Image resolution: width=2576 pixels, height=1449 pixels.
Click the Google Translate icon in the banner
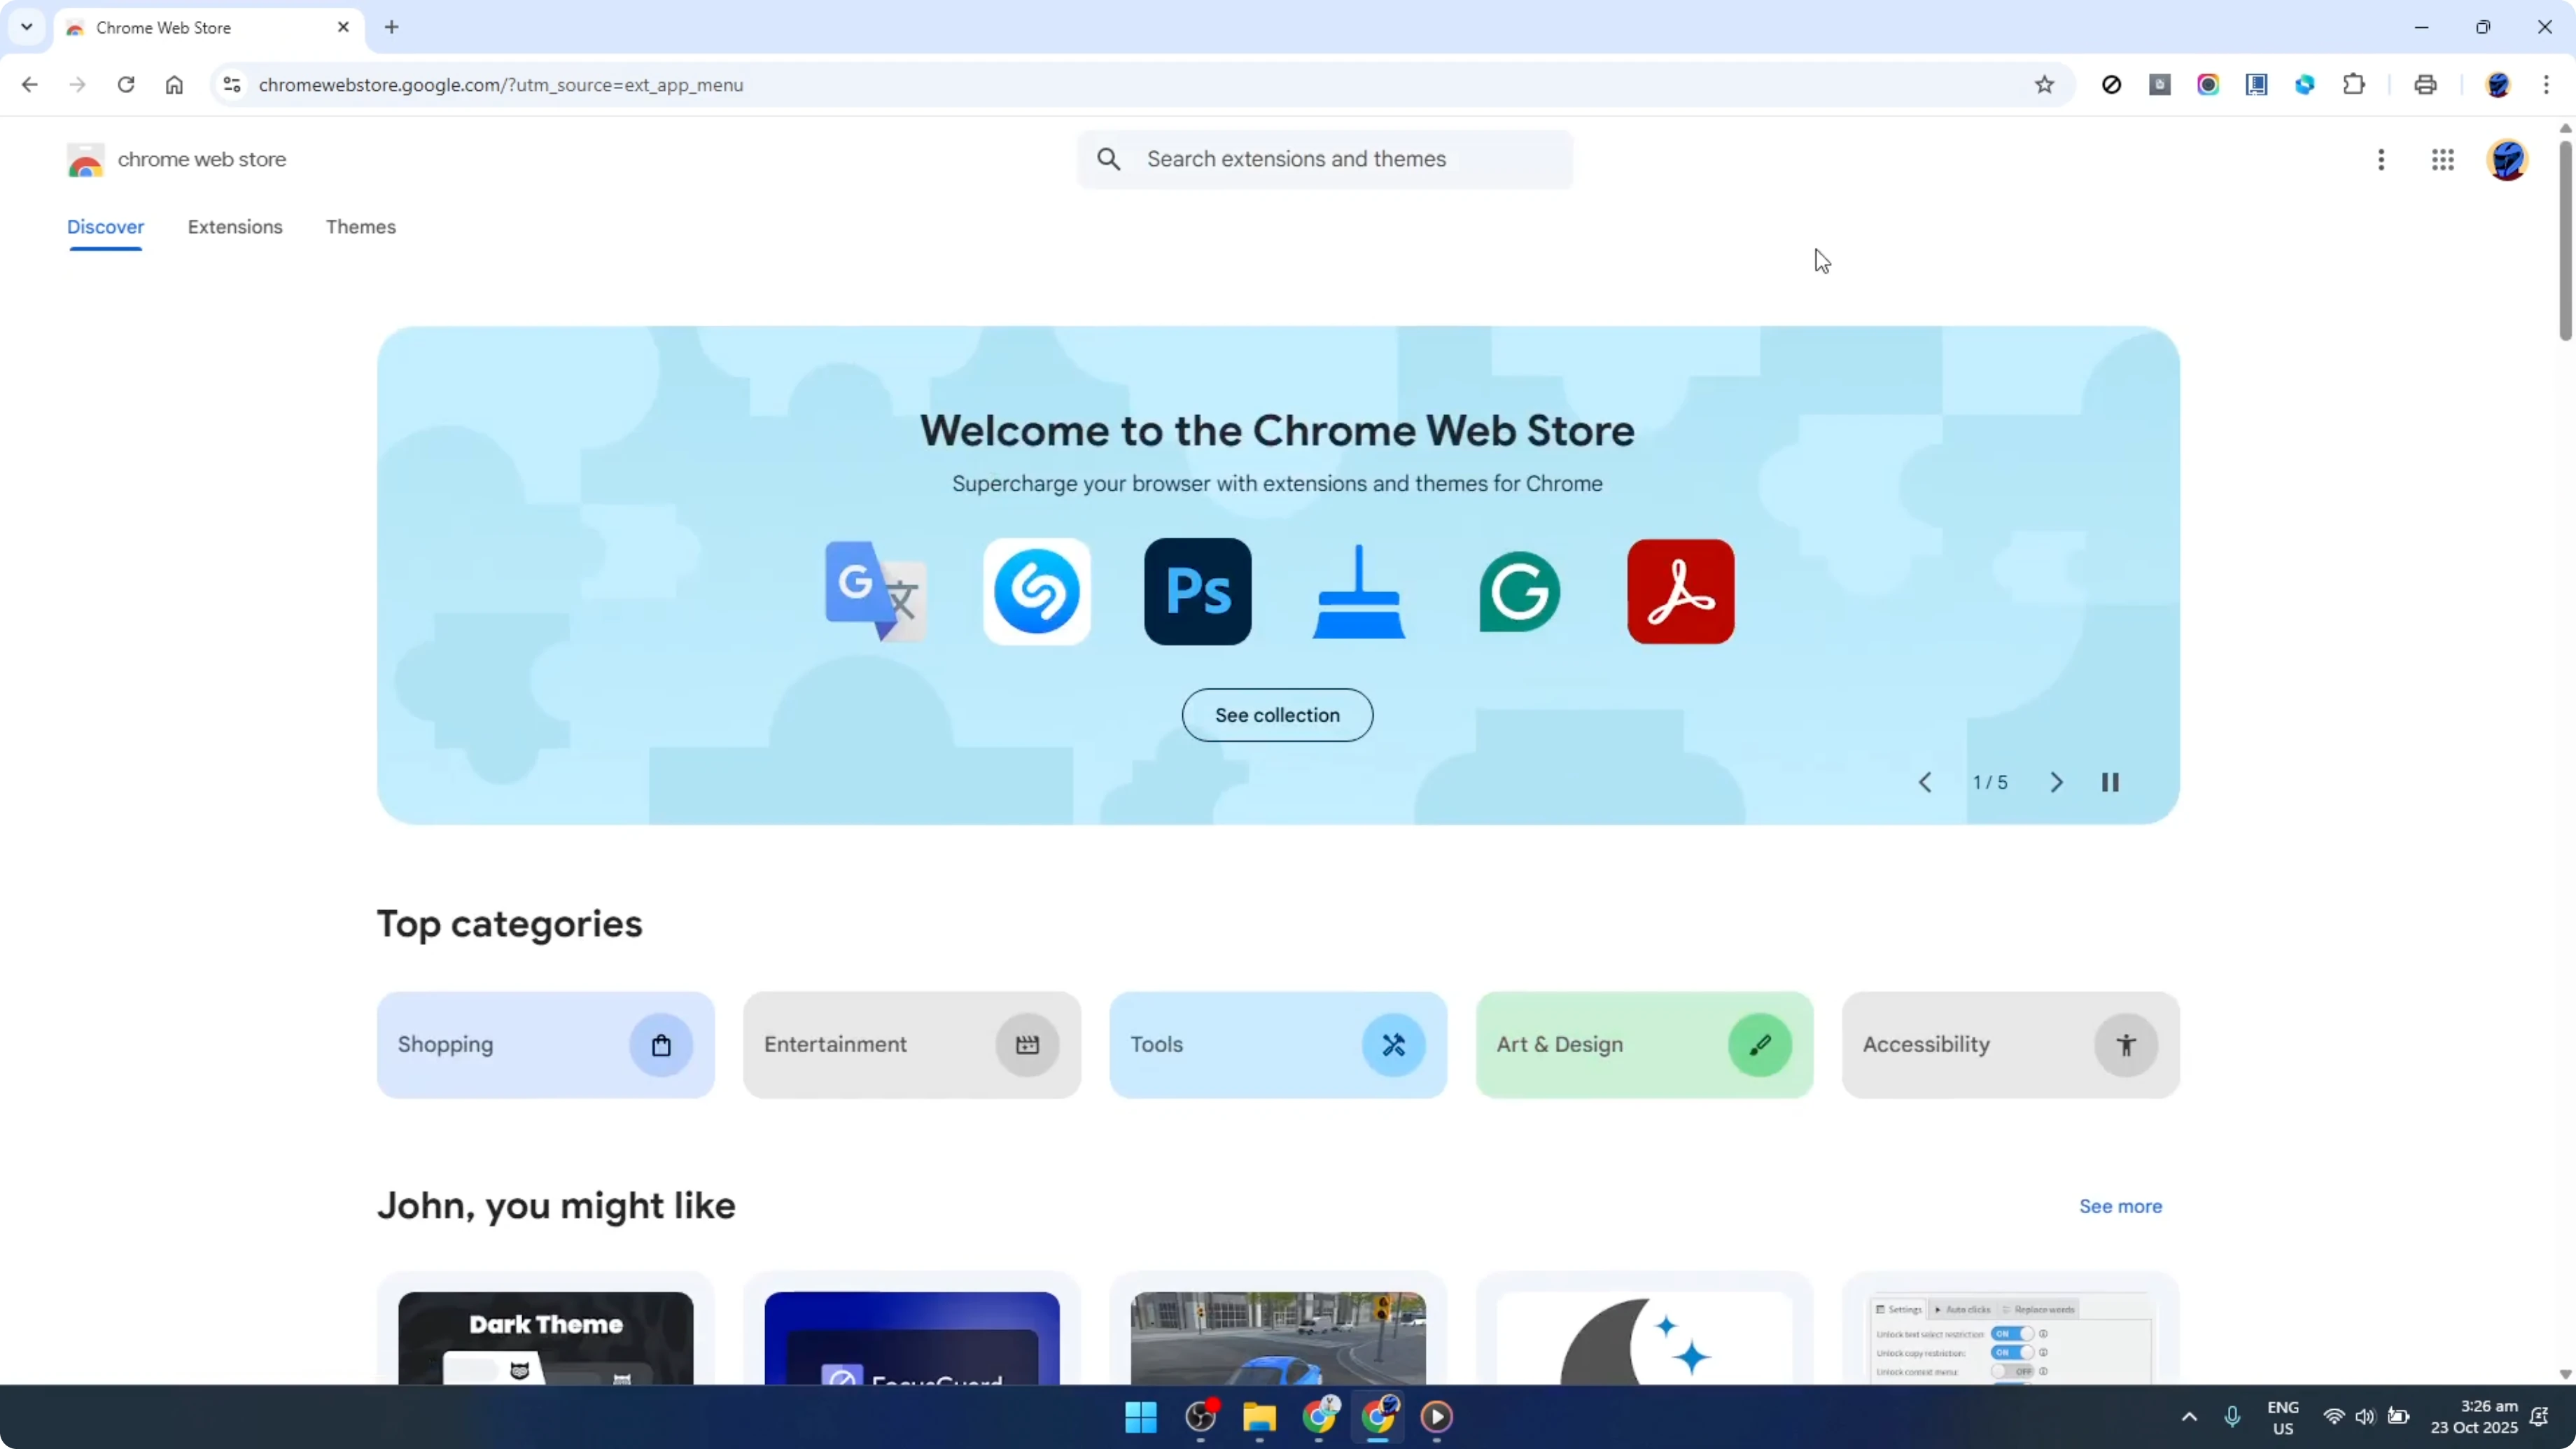876,591
